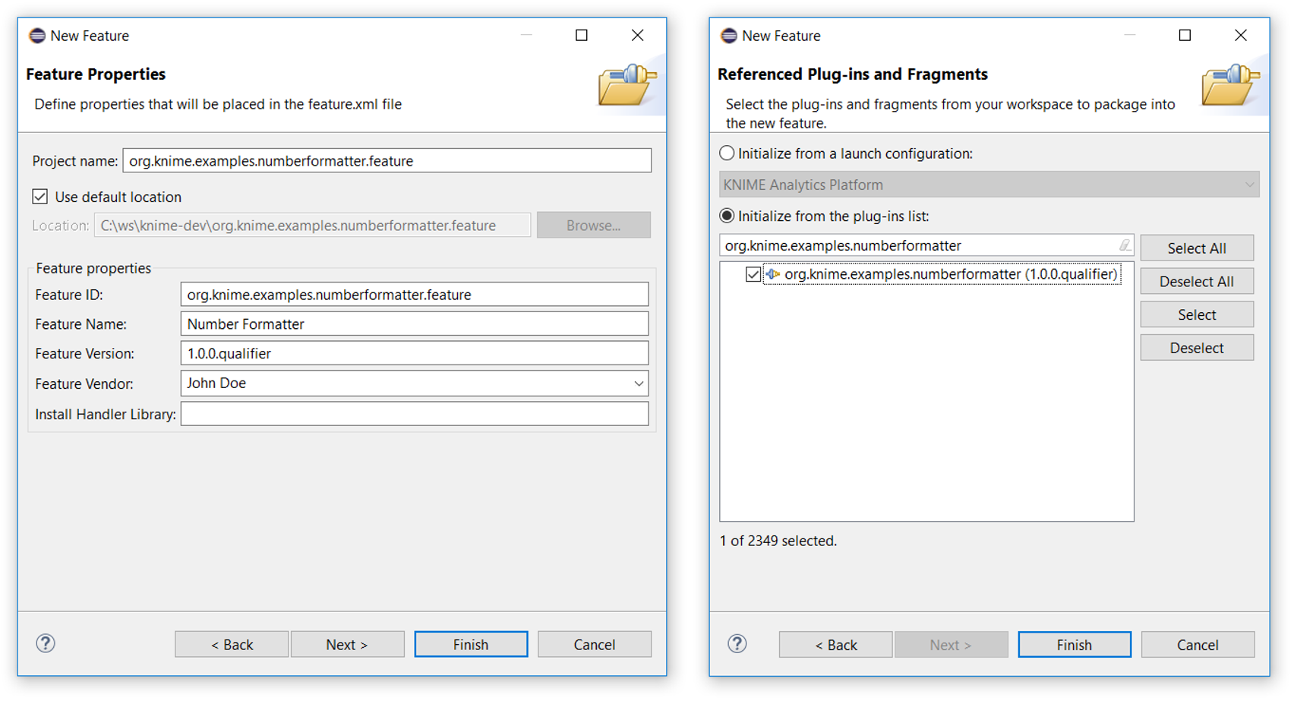Click the 'Feature properties' group label
Image resolution: width=1294 pixels, height=701 pixels.
93,268
